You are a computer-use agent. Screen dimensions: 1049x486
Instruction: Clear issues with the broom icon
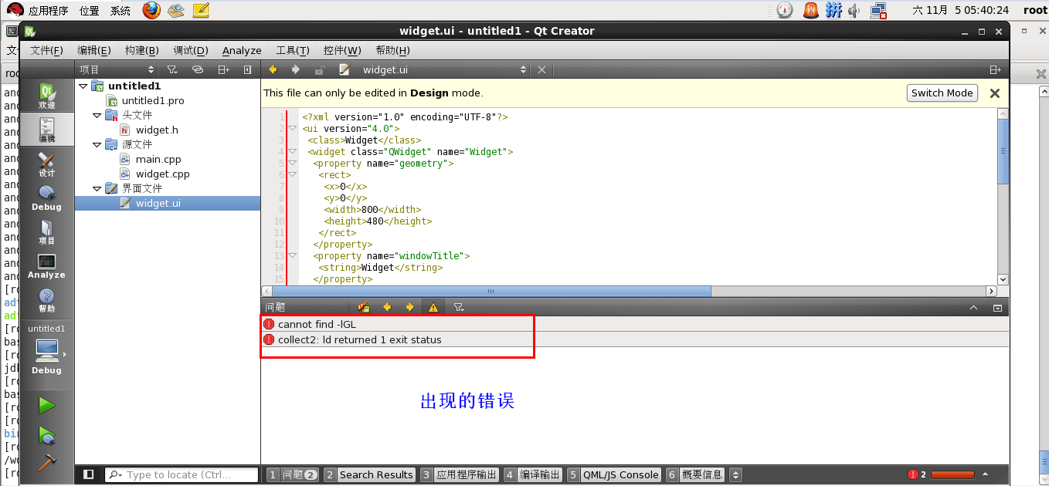point(364,307)
